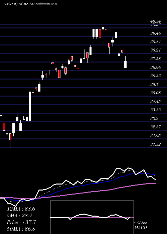Select the 33.83 price axis label
Viewport: 167px width, 234px height.
click(156, 110)
